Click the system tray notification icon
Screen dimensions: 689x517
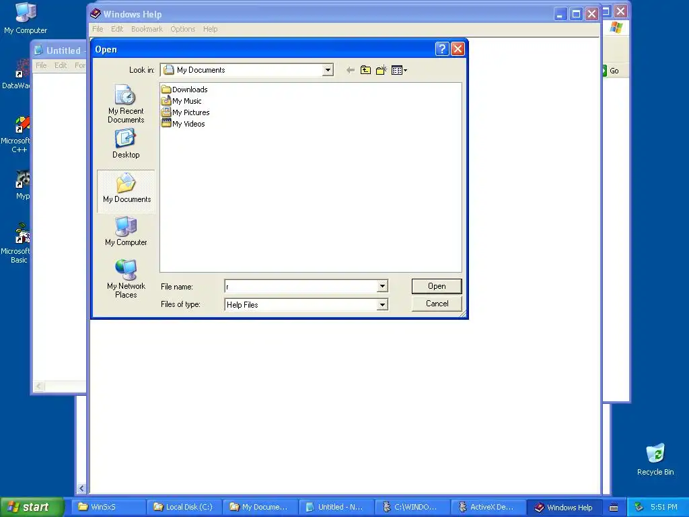point(639,507)
